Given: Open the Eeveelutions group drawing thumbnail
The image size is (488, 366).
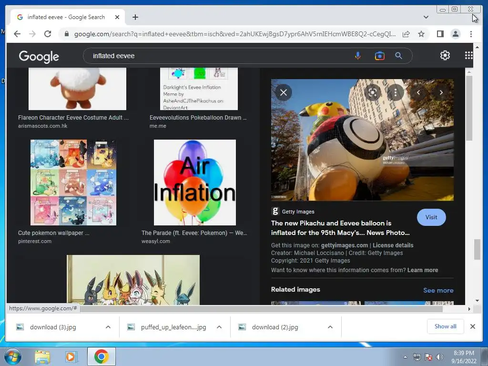Looking at the screenshot, I should click(x=133, y=280).
